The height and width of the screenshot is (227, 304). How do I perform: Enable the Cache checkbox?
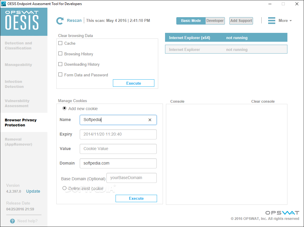click(x=60, y=43)
